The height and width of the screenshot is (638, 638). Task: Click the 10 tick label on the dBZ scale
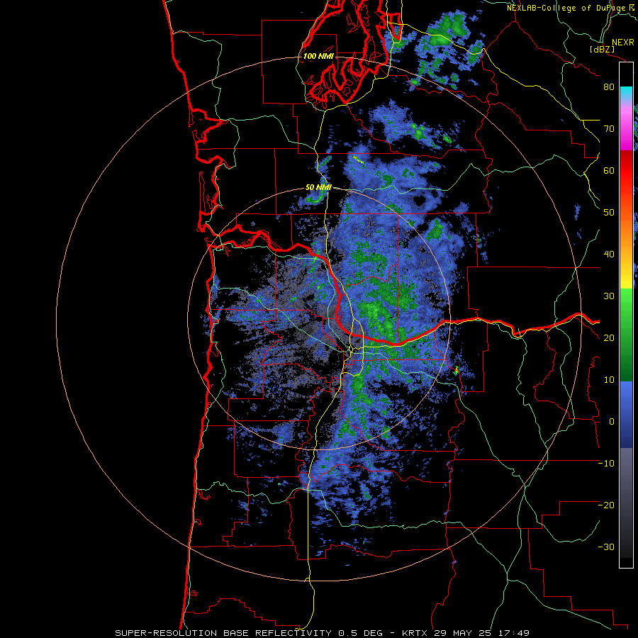tap(609, 380)
